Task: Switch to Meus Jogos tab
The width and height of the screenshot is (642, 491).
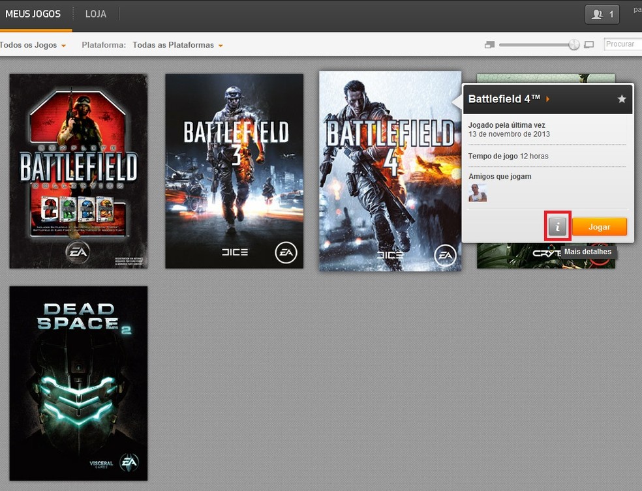Action: 33,14
